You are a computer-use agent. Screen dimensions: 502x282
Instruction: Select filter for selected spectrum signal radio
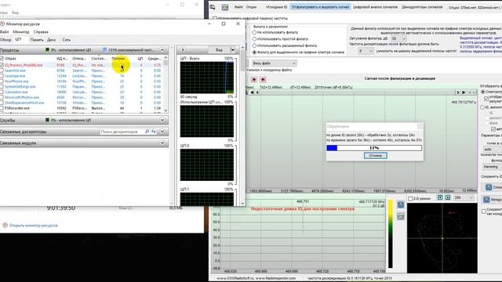254,52
